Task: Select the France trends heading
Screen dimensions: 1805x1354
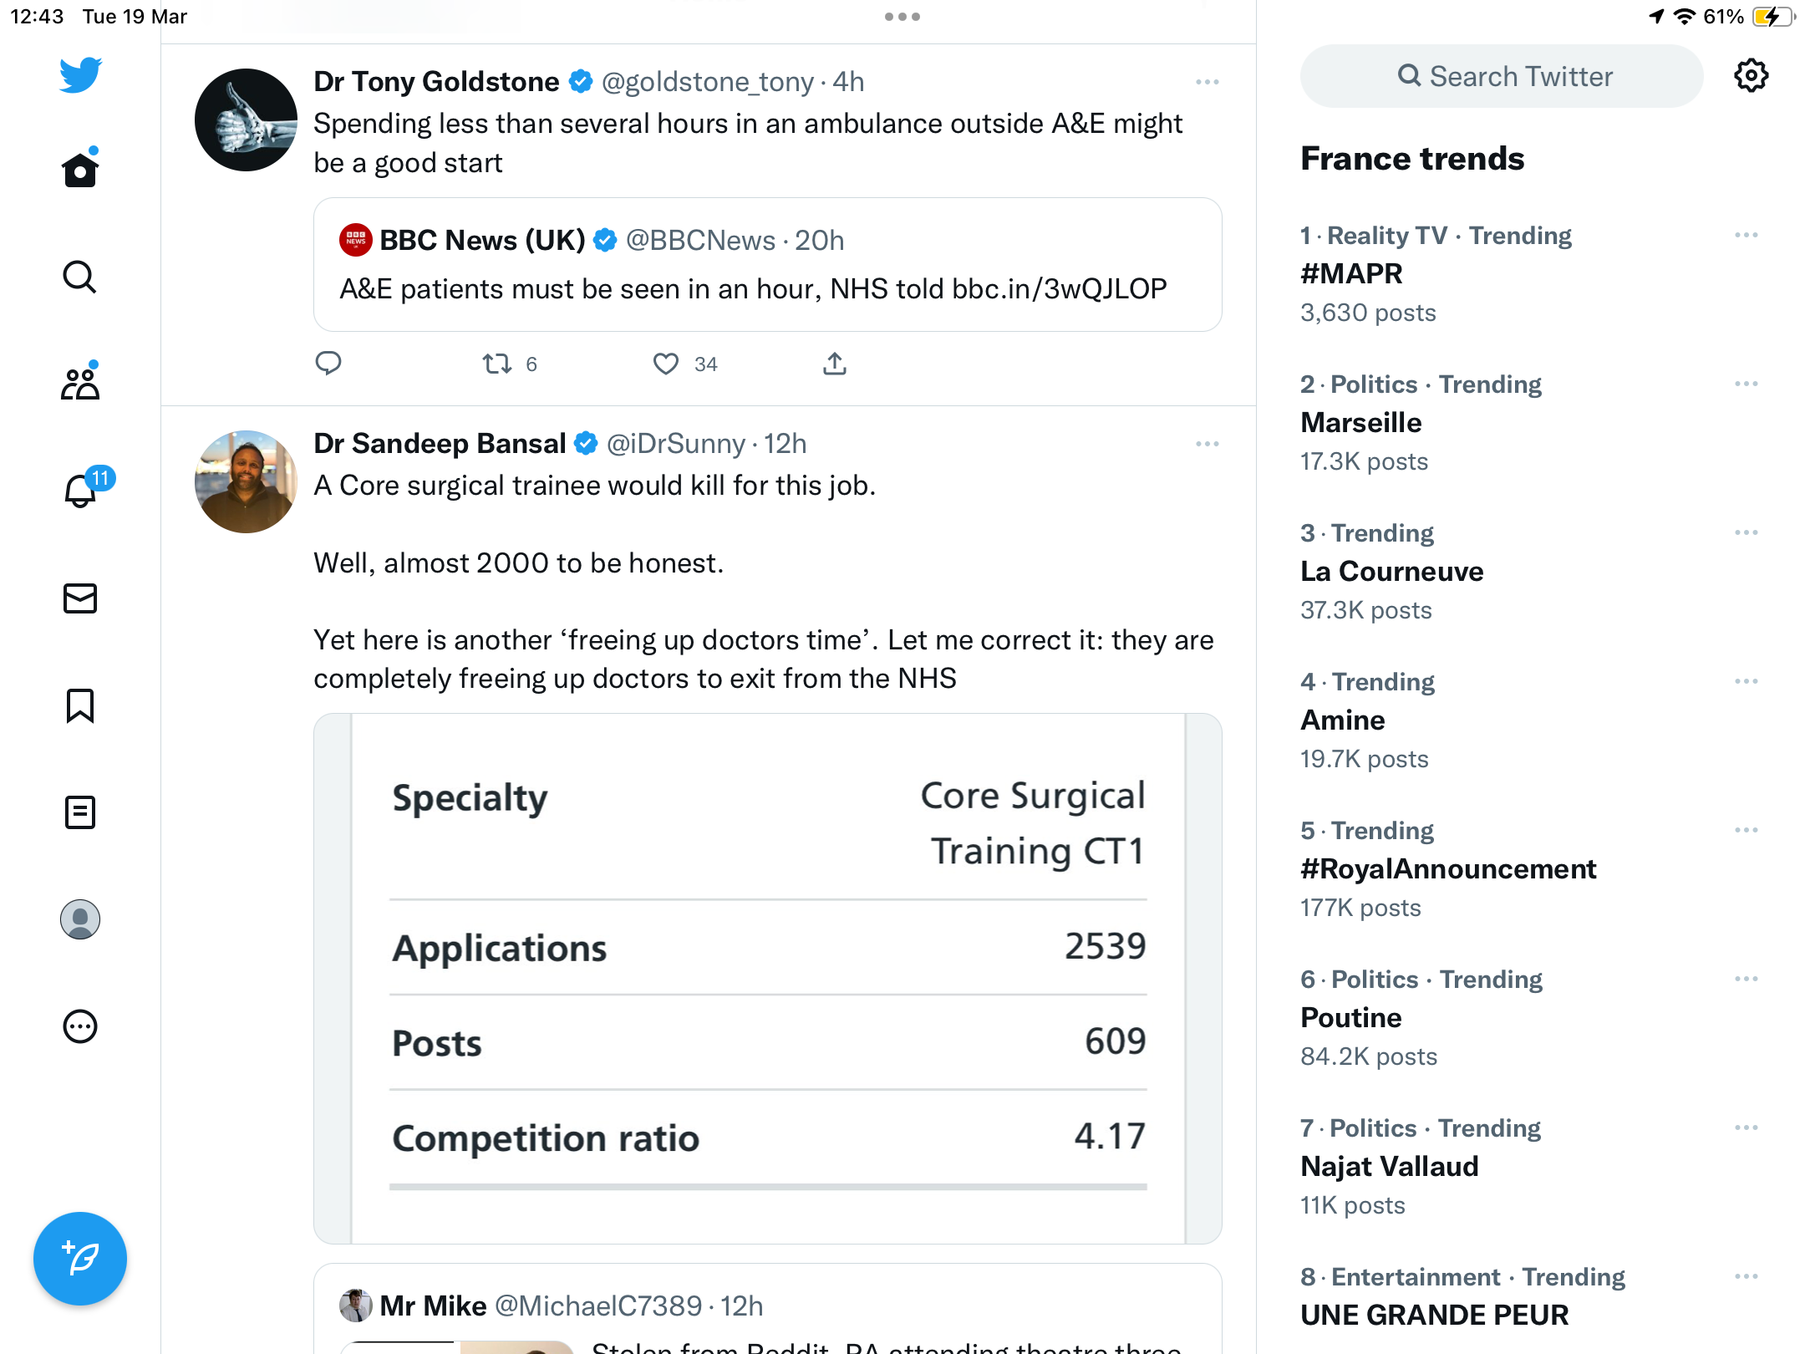Action: 1412,158
